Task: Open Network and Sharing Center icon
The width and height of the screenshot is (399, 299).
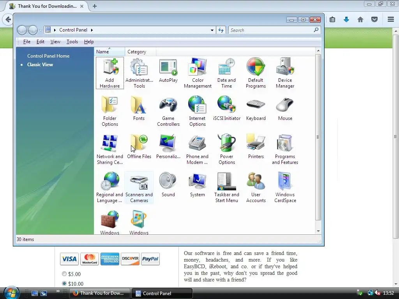Action: 109,149
